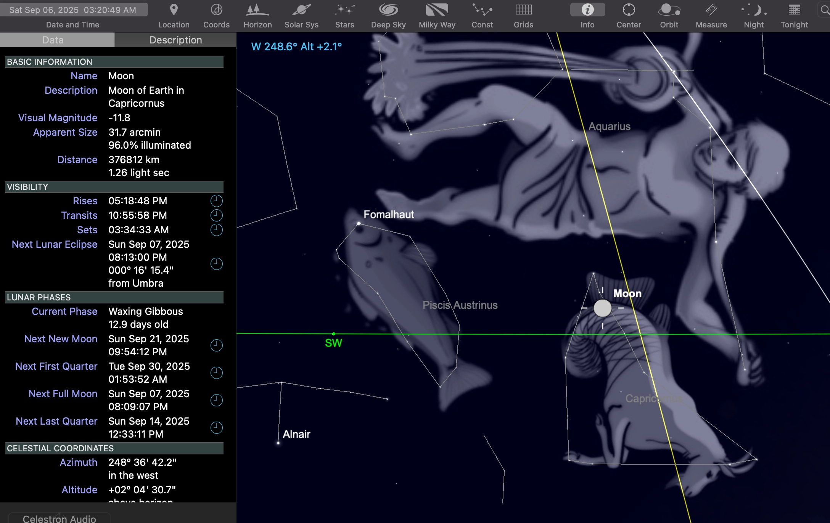
Task: Open Tonight's sky calendar icon
Action: pyautogui.click(x=794, y=10)
